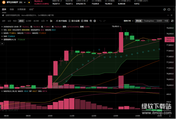Switch to the 信息 info tab
Image resolution: width=176 pixels, height=119 pixels.
pos(12,9)
